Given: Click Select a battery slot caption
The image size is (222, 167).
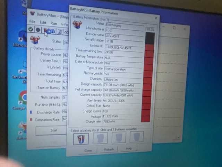Looking at the screenshot, I should pos(104,130).
